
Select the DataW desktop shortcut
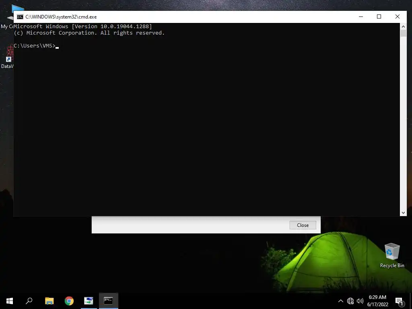click(7, 57)
